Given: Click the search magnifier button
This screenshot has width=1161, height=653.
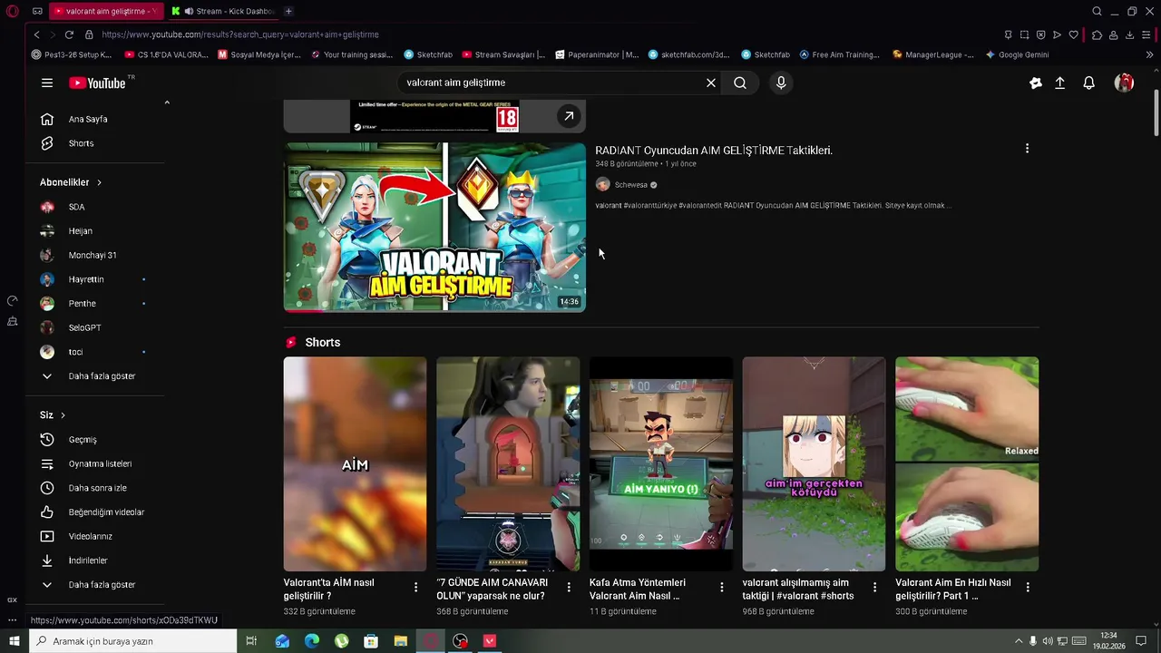Looking at the screenshot, I should [740, 83].
